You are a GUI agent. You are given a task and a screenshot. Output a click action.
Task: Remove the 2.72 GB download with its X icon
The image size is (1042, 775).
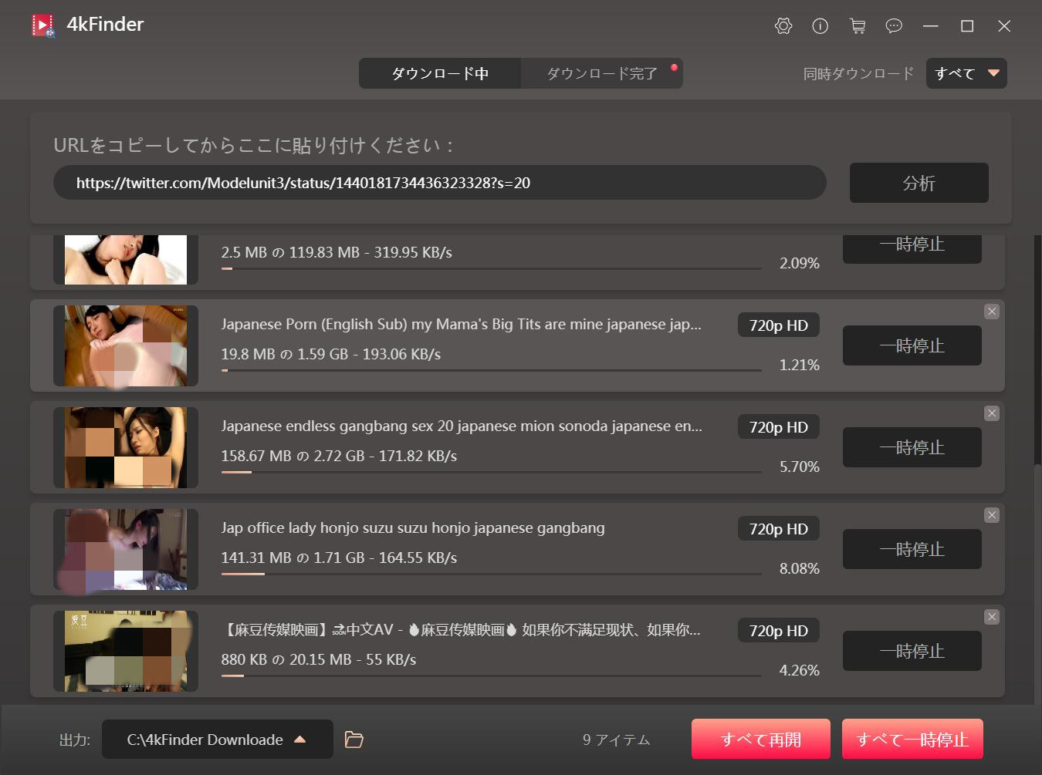coord(992,413)
